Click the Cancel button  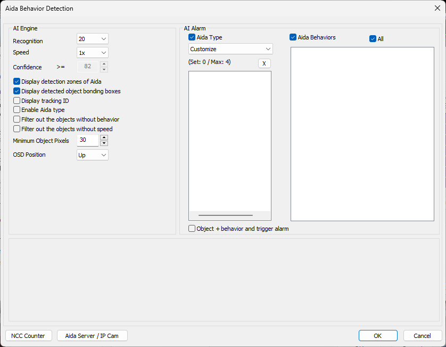(x=422, y=336)
